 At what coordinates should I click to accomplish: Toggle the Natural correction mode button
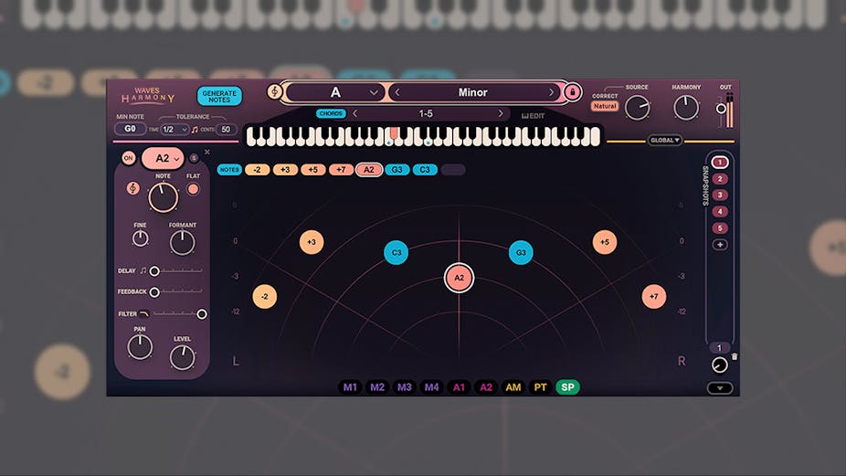point(604,106)
